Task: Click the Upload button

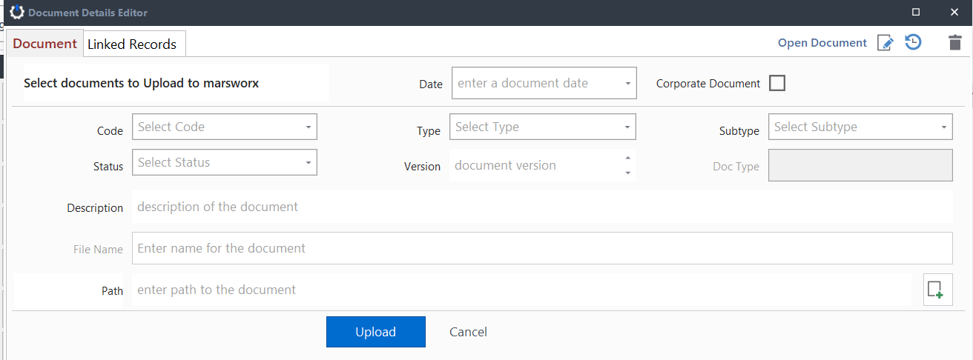Action: [x=376, y=332]
